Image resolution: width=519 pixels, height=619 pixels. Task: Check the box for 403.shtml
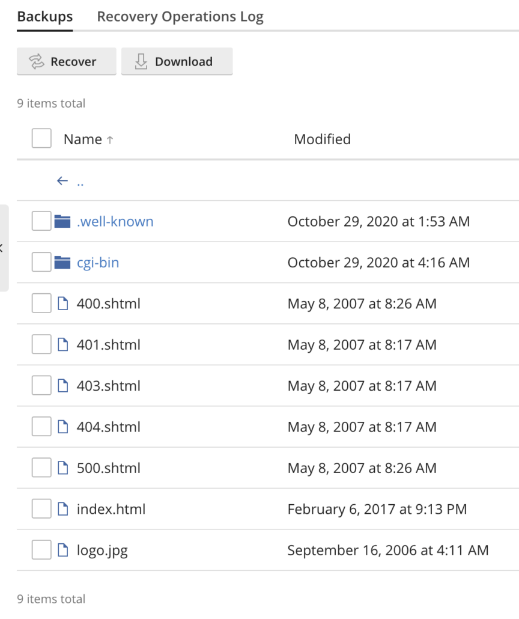coord(41,385)
